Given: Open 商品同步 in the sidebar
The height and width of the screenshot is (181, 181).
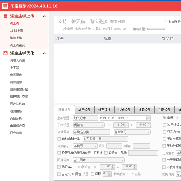Looking at the screenshot, I should (16, 75).
